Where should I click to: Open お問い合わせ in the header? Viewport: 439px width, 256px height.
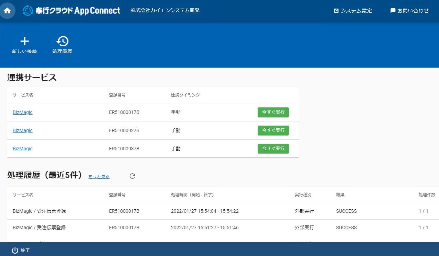point(409,11)
